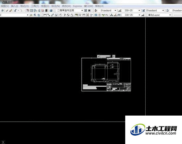Open the 标注(N) menu
This screenshot has width=182, height=144.
point(56,6)
